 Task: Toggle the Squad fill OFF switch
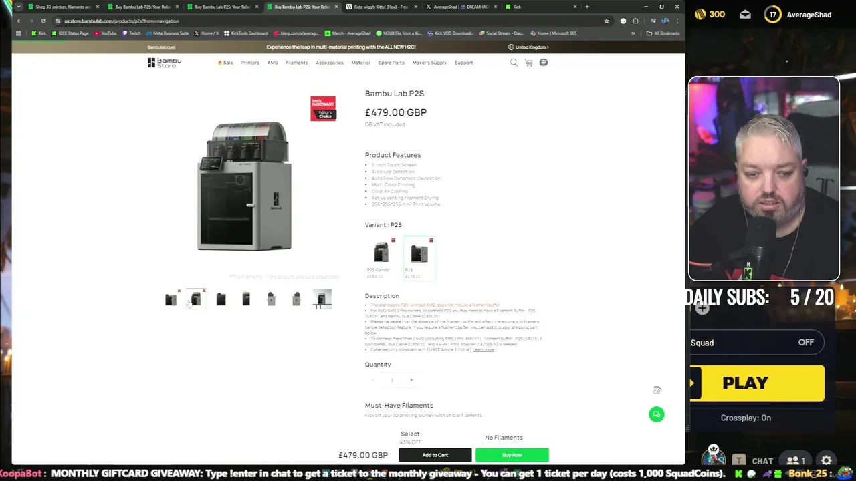click(806, 343)
